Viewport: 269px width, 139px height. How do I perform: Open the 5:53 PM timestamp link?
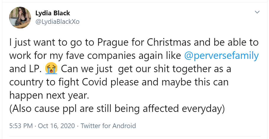click(x=21, y=126)
